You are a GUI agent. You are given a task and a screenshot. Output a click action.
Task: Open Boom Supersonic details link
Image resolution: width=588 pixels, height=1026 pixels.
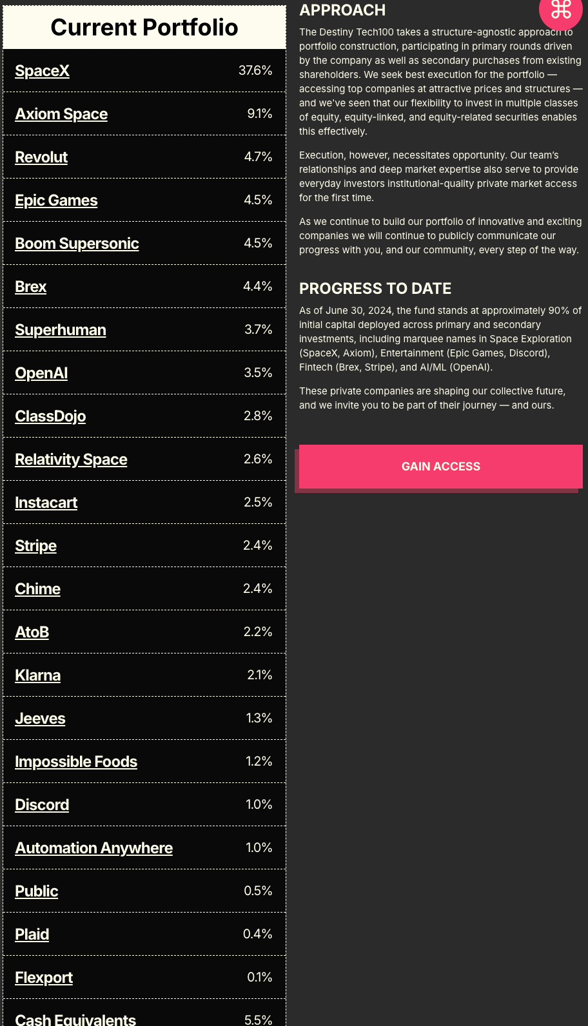(77, 244)
